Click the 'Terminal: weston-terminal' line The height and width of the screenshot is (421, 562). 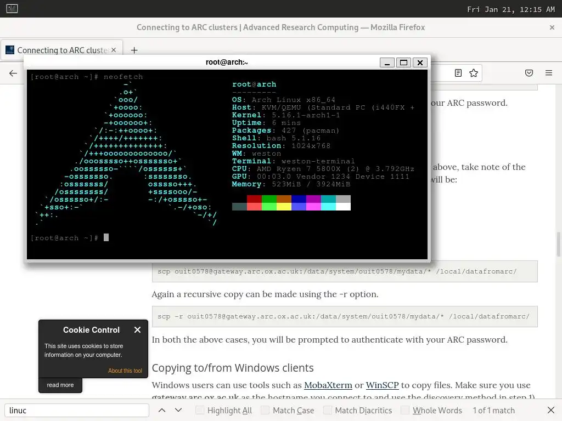(293, 161)
